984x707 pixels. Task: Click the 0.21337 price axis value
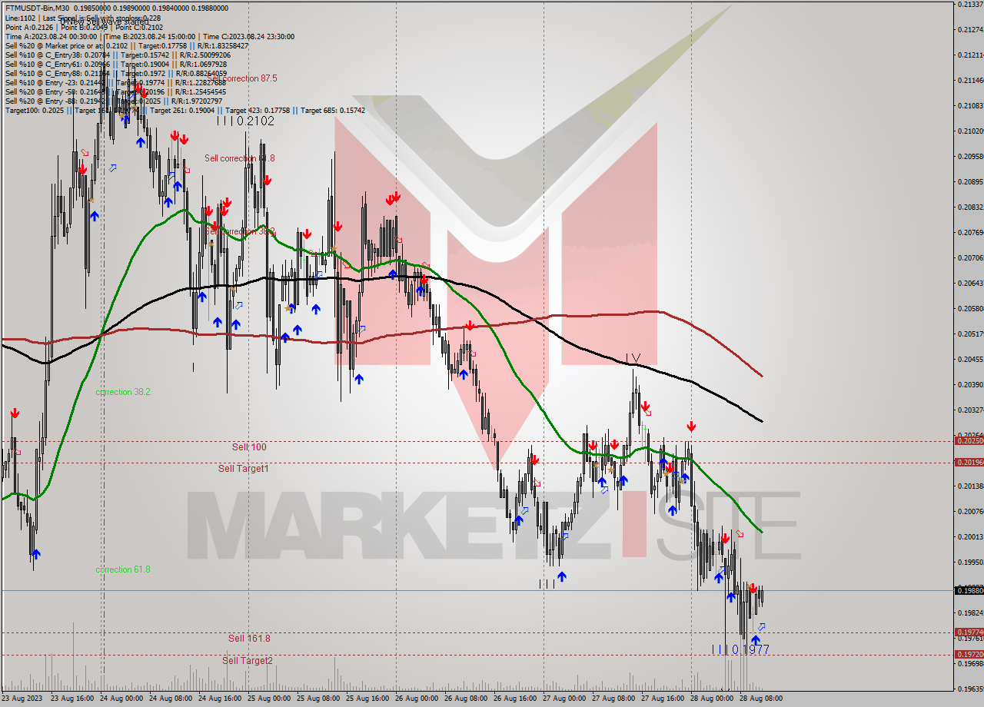tap(970, 5)
